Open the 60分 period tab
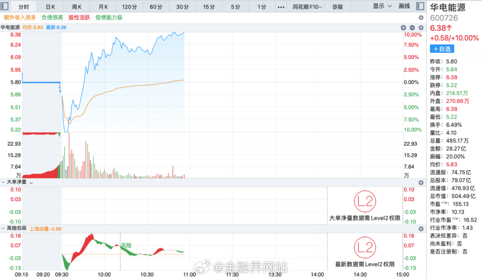The width and height of the screenshot is (482, 279). 156,7
